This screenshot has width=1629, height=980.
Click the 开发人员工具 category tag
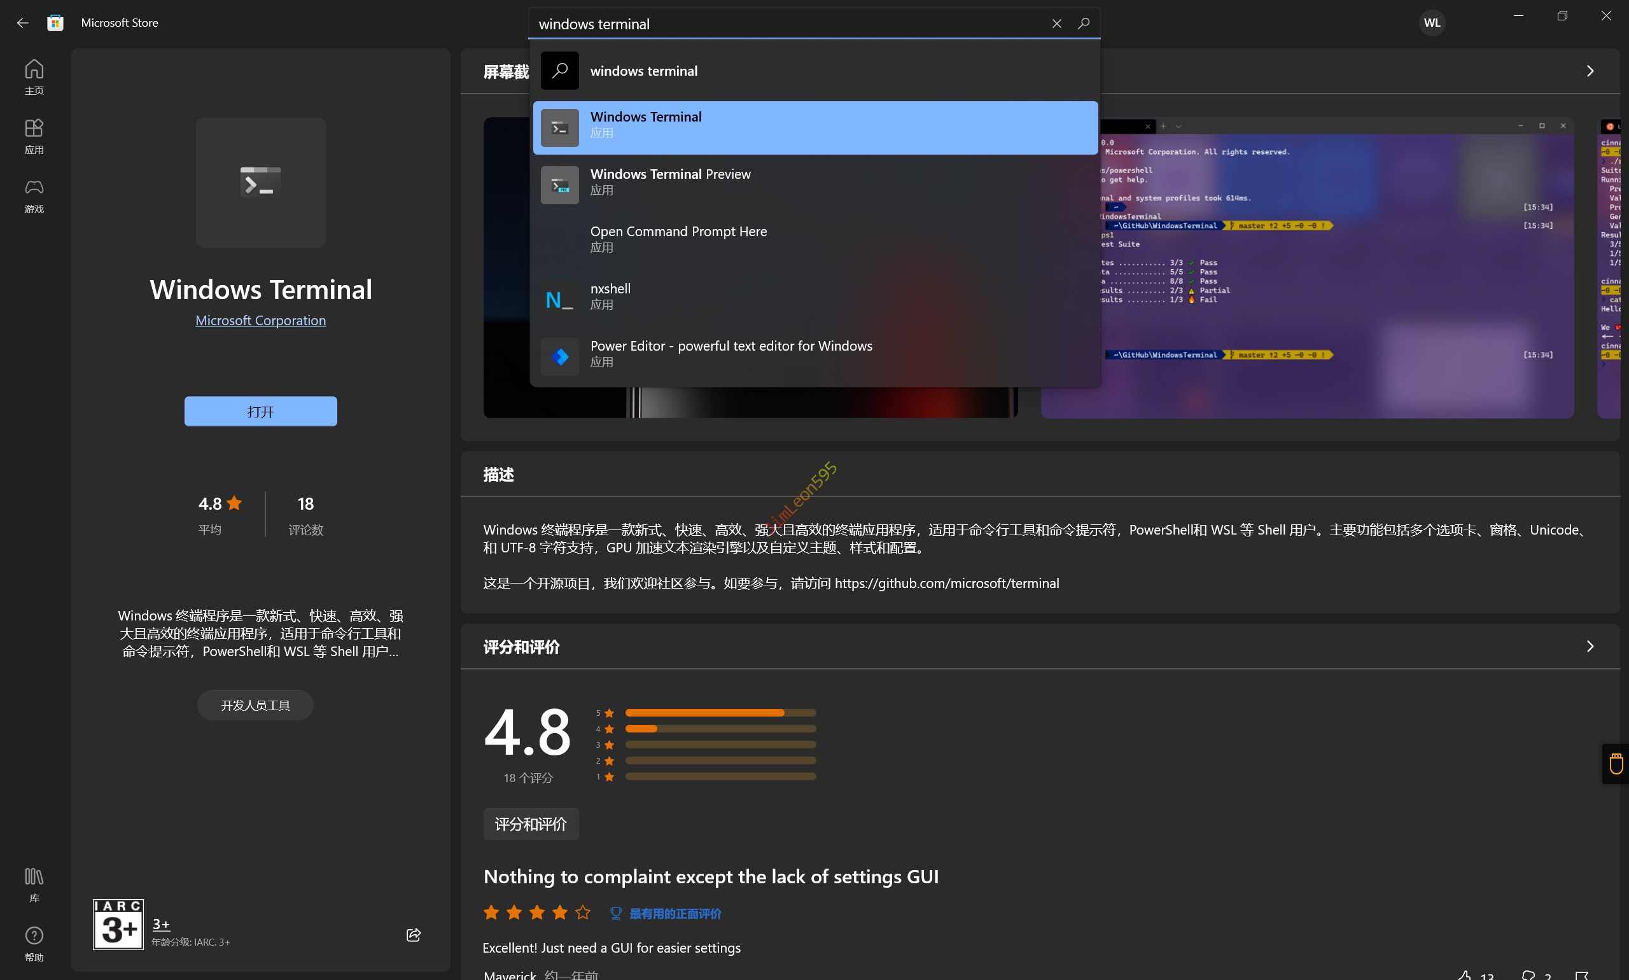point(255,705)
